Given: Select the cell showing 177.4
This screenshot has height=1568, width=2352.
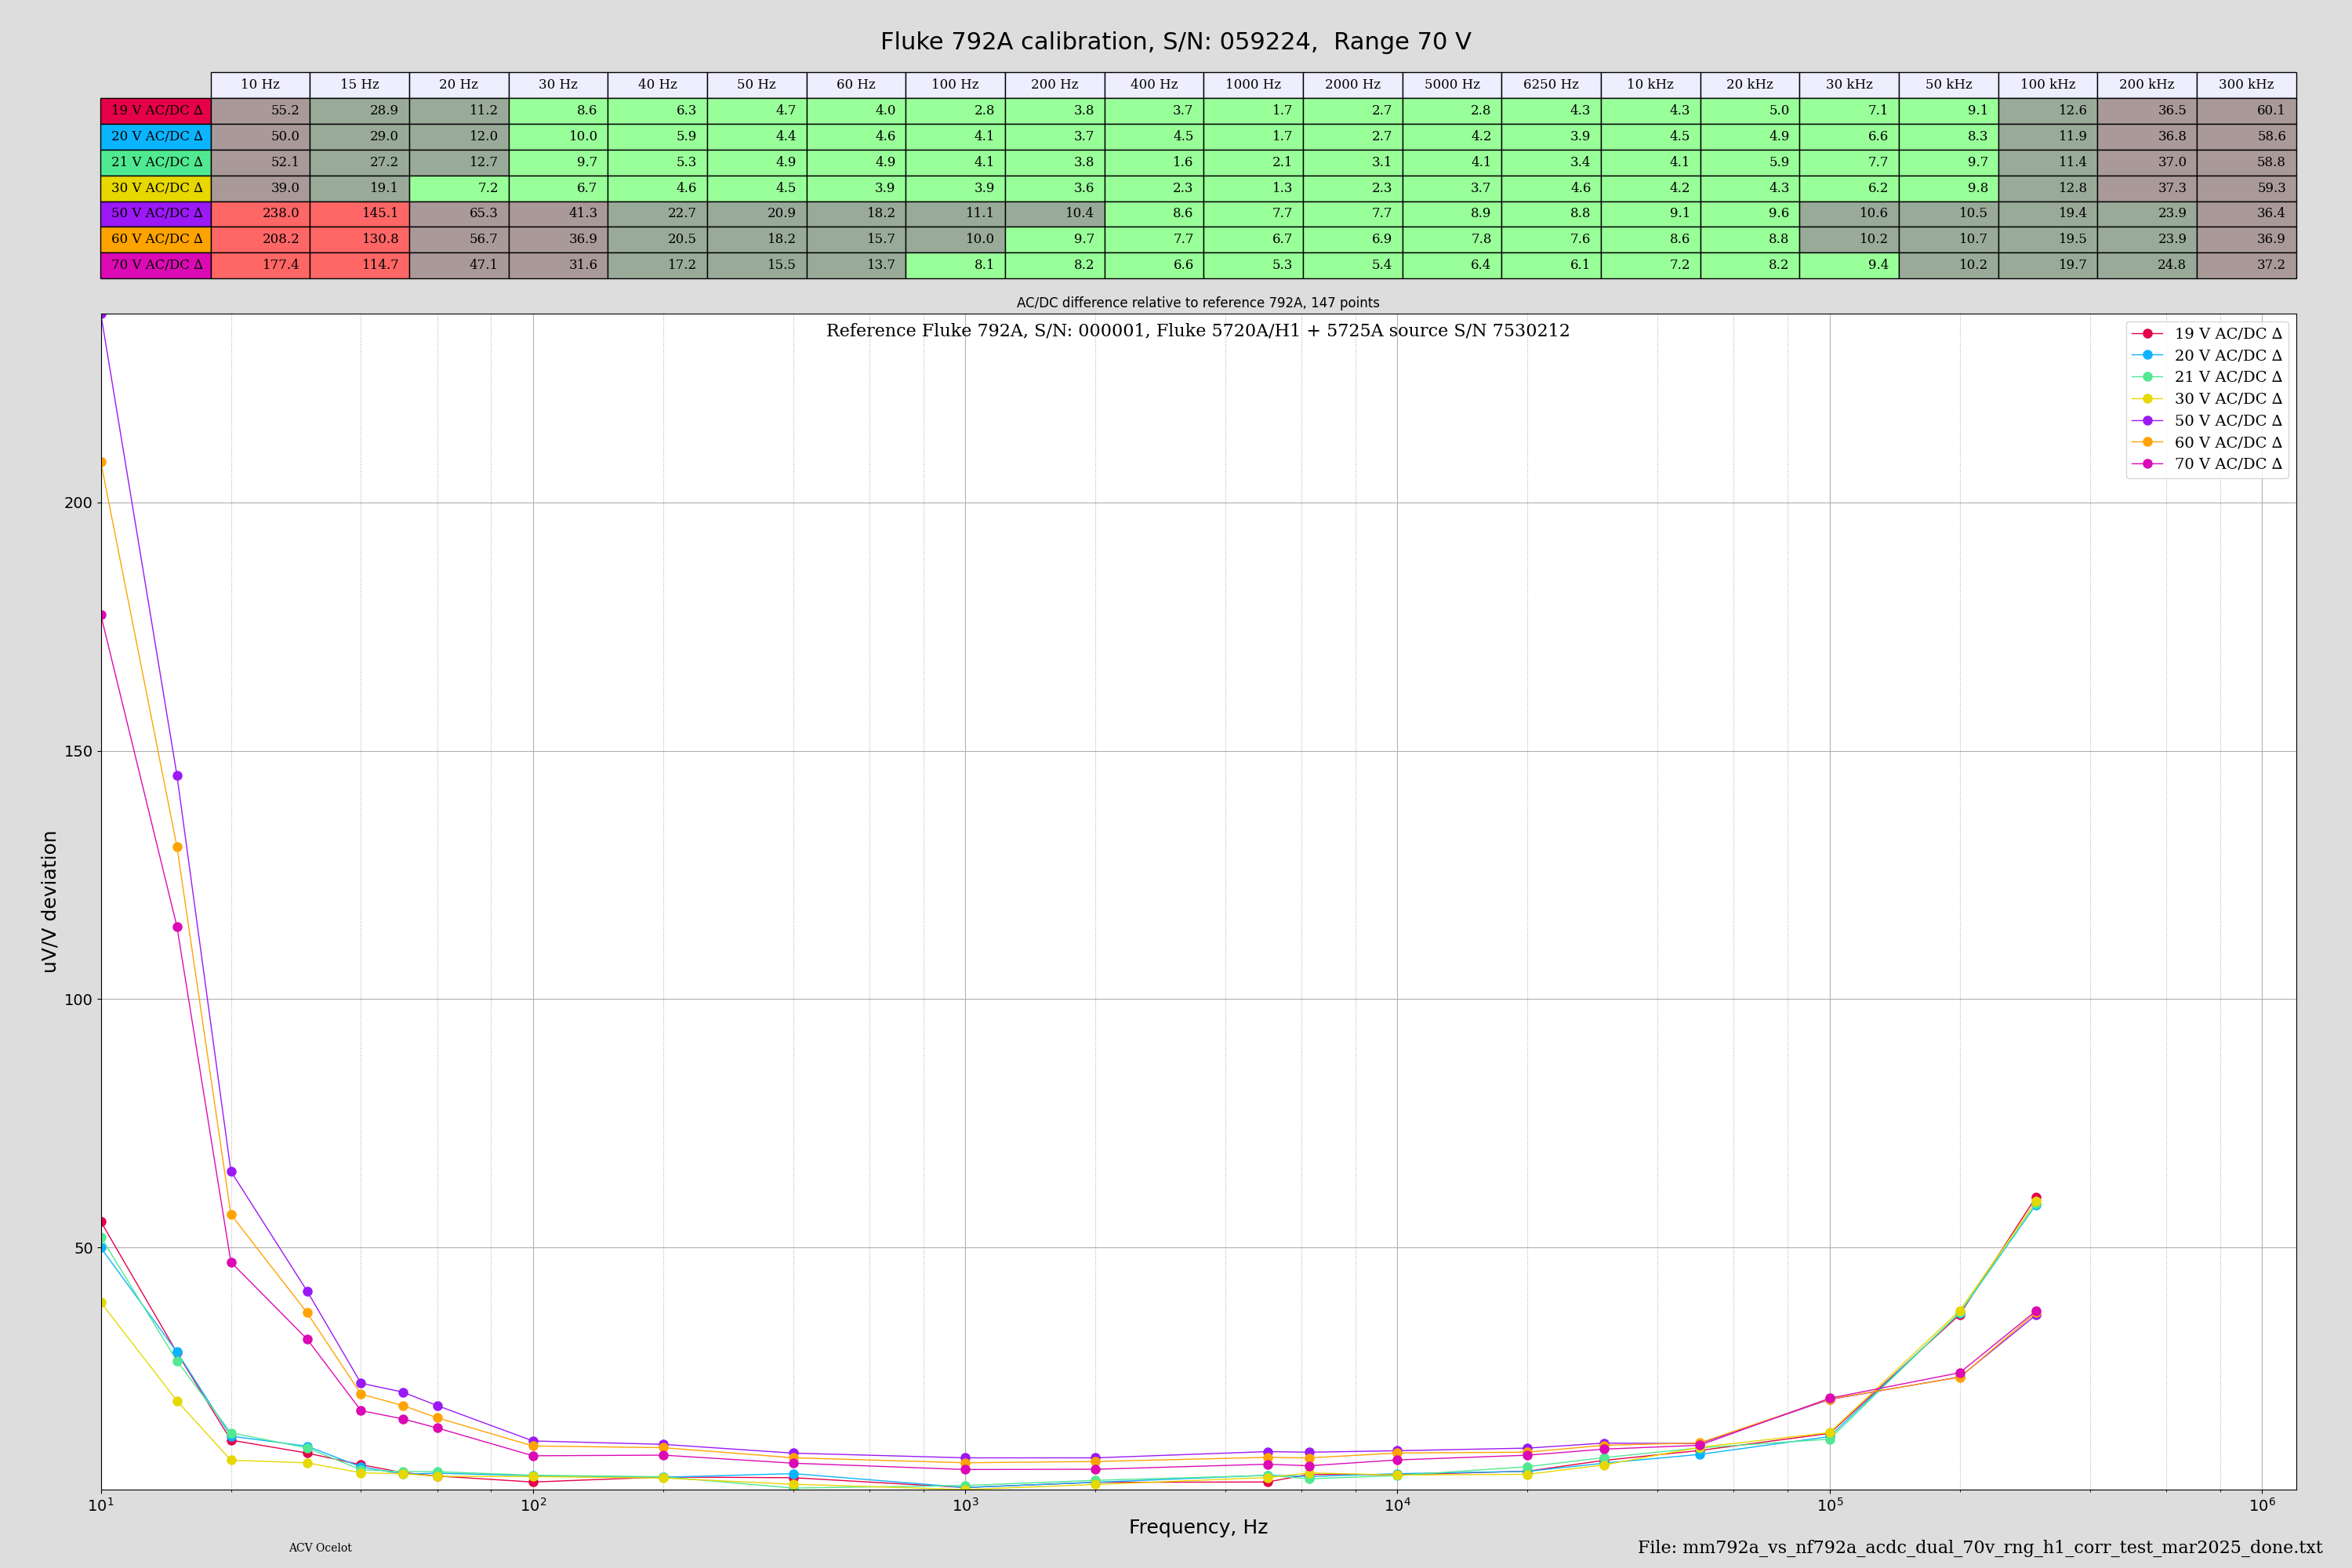Looking at the screenshot, I should point(260,265).
